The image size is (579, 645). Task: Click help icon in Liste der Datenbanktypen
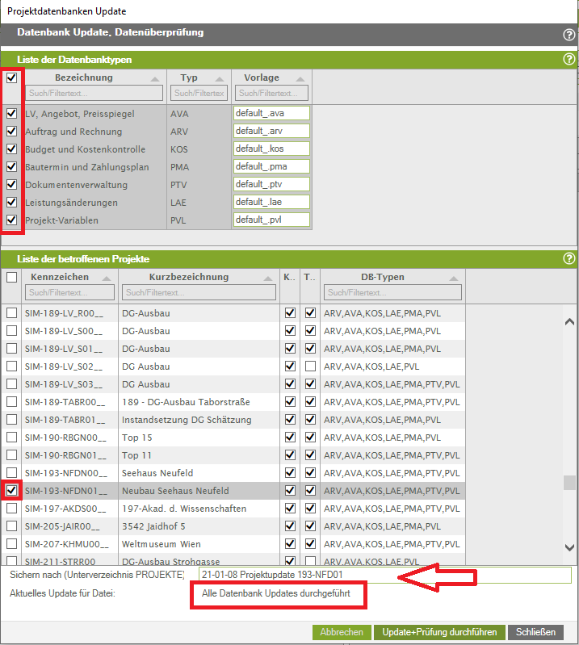(569, 60)
